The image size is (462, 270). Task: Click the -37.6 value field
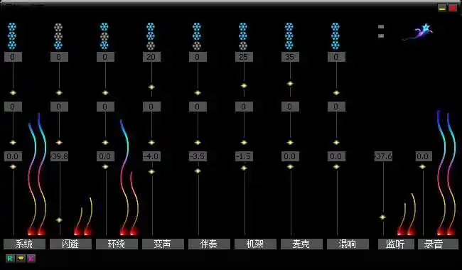383,156
